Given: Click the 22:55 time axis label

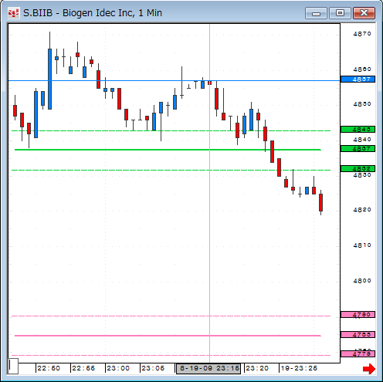Looking at the screenshot, I should tap(83, 368).
